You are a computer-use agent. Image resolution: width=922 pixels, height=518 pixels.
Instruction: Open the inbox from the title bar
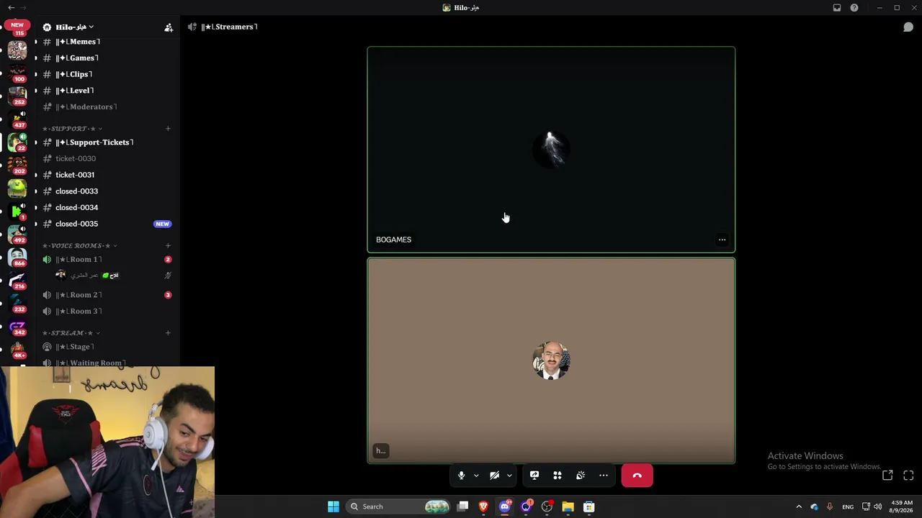[837, 8]
